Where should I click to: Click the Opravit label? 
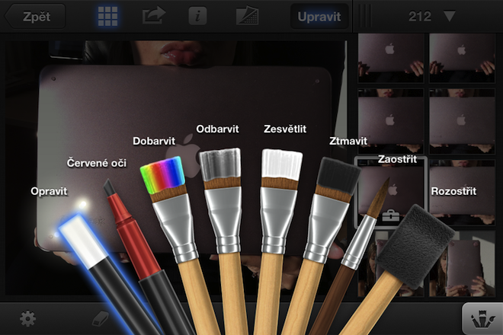tap(49, 191)
